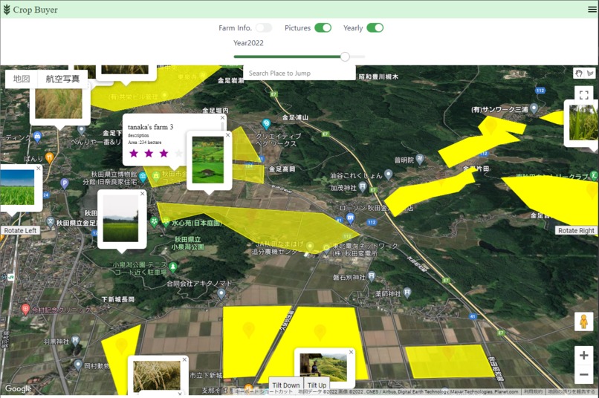Open the green terraced field thumbnail
Screen dimensions: 599x398
[208, 160]
